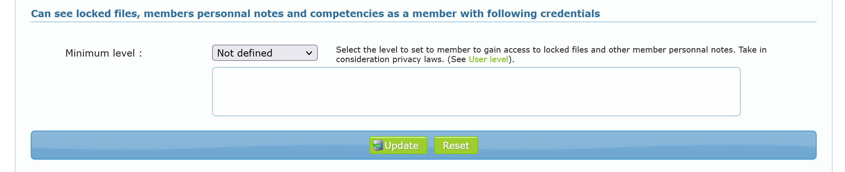Click the top-left corner of text area
Image resolution: width=845 pixels, height=172 pixels.
pyautogui.click(x=216, y=71)
